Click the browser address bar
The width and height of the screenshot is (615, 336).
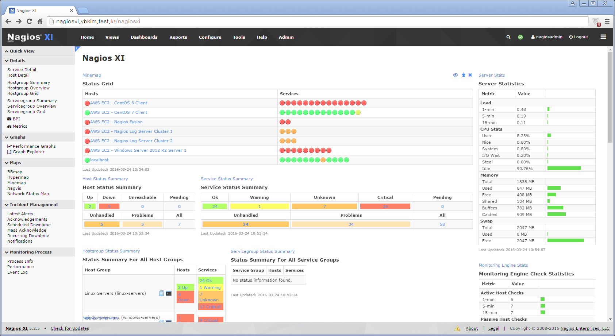coord(318,22)
